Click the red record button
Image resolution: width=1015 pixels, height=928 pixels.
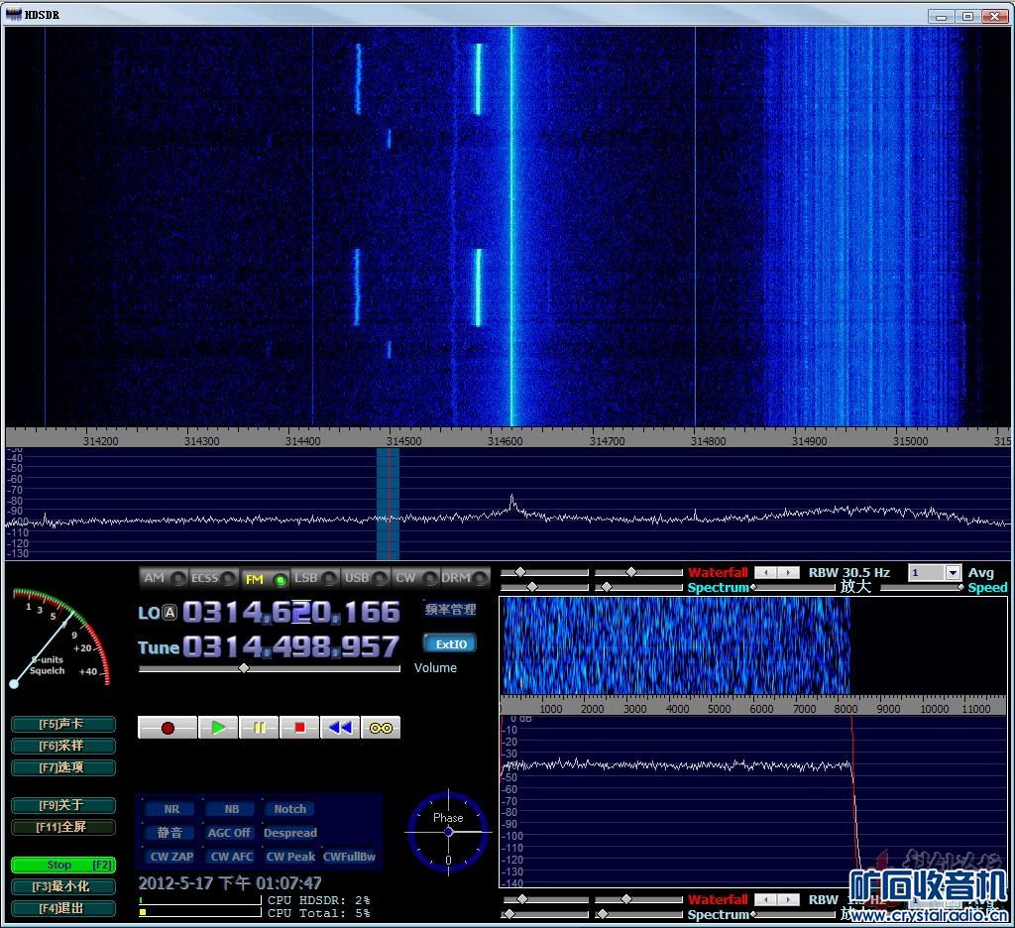(168, 728)
